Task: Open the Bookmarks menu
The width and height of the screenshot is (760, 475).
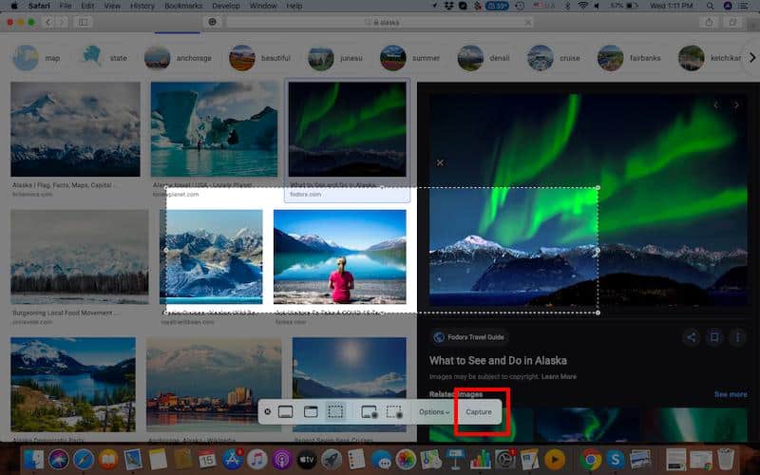Action: click(x=183, y=6)
